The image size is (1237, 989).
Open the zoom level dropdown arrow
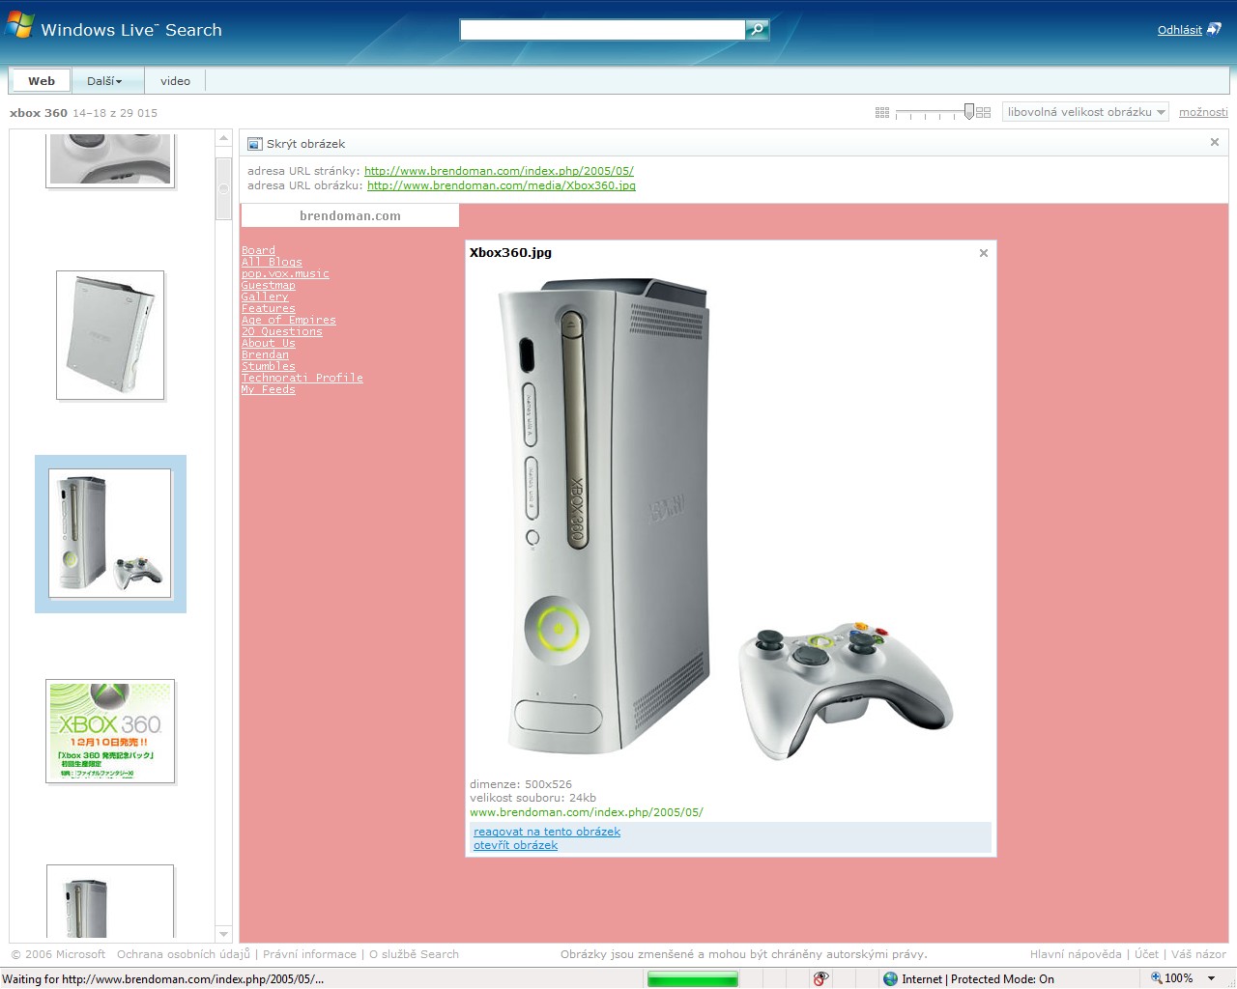coord(1212,978)
